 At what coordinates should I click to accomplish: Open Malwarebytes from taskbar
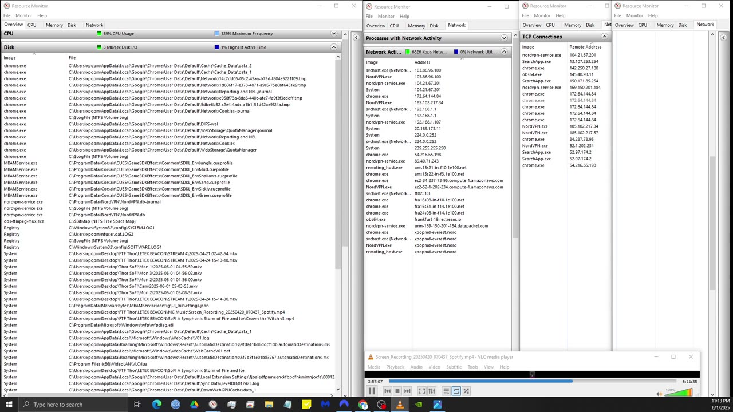pyautogui.click(x=325, y=405)
